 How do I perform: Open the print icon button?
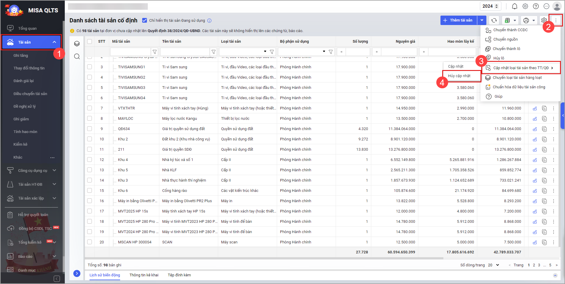(526, 20)
